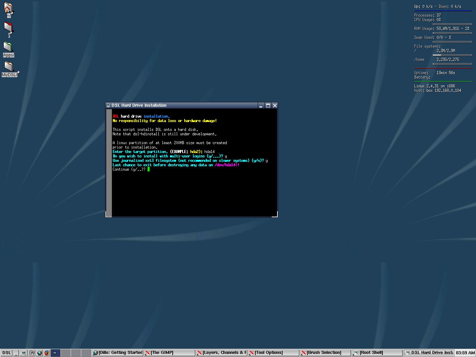
Task: Click the bottom-right resize corner of installer window
Action: (x=275, y=214)
